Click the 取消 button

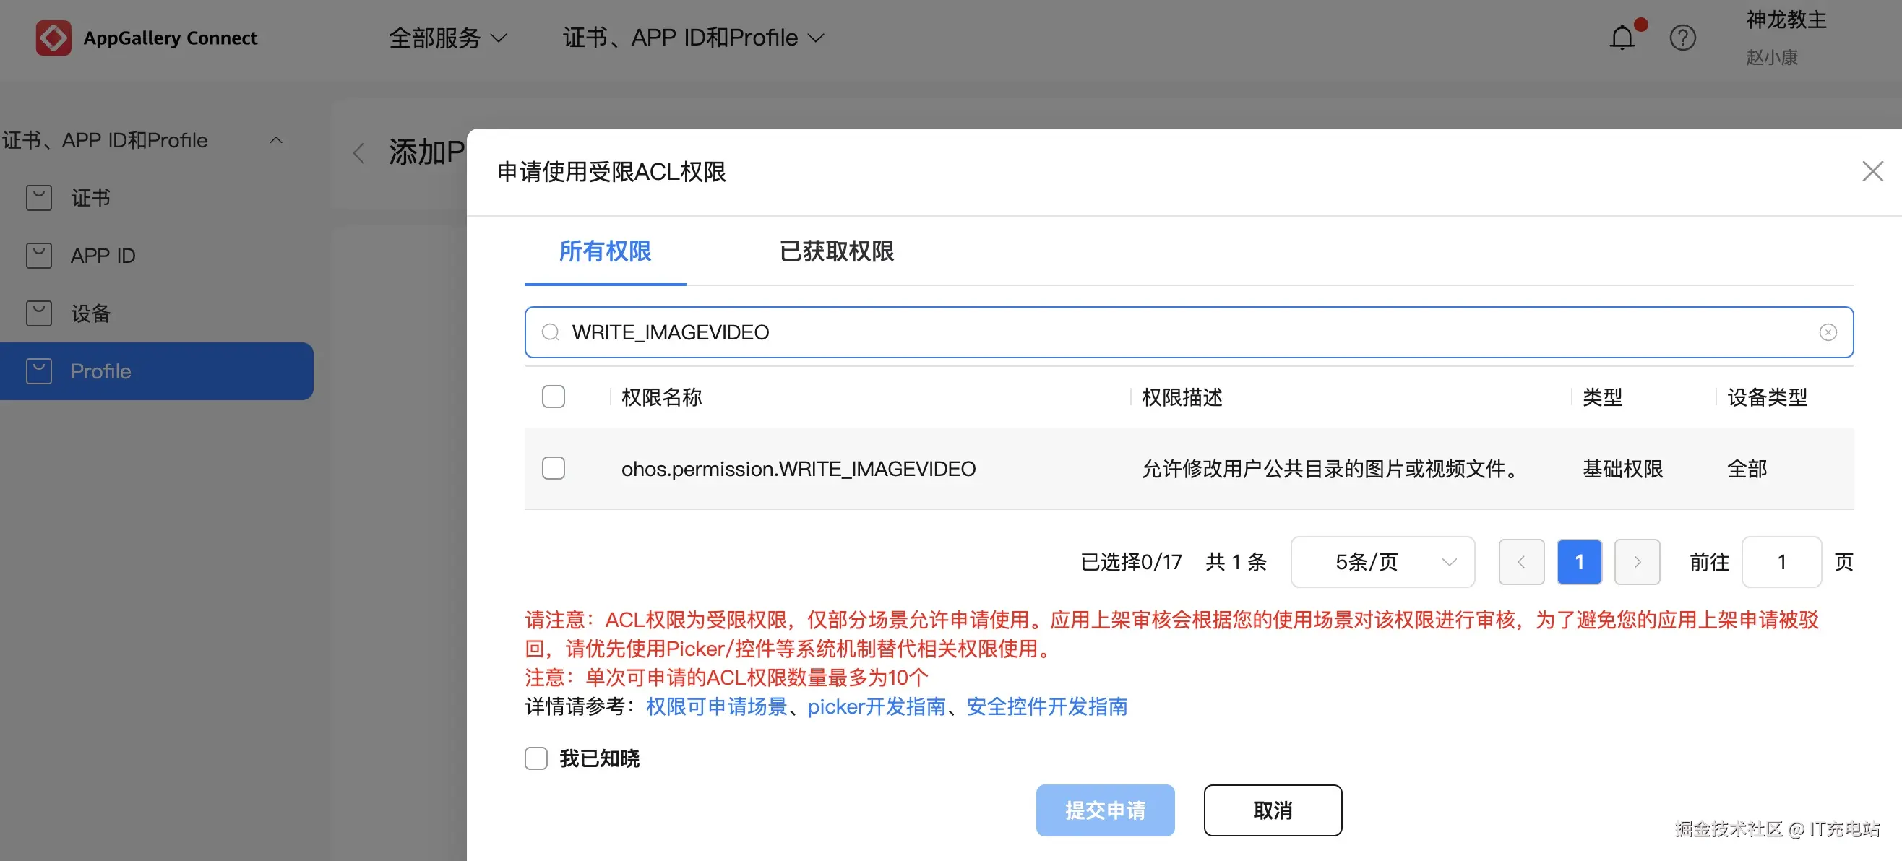pyautogui.click(x=1272, y=810)
